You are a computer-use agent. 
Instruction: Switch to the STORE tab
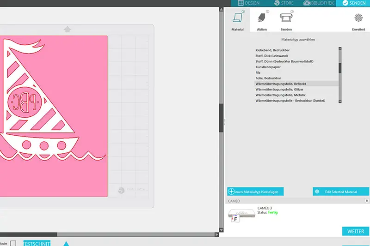coord(283,3)
